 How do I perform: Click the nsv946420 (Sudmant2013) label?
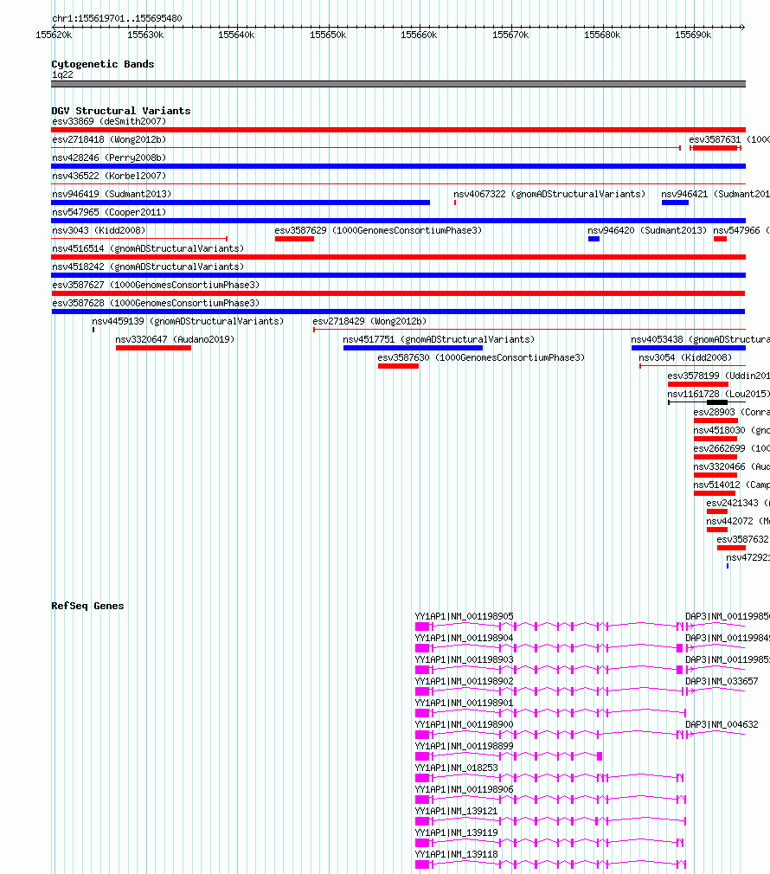coord(647,230)
